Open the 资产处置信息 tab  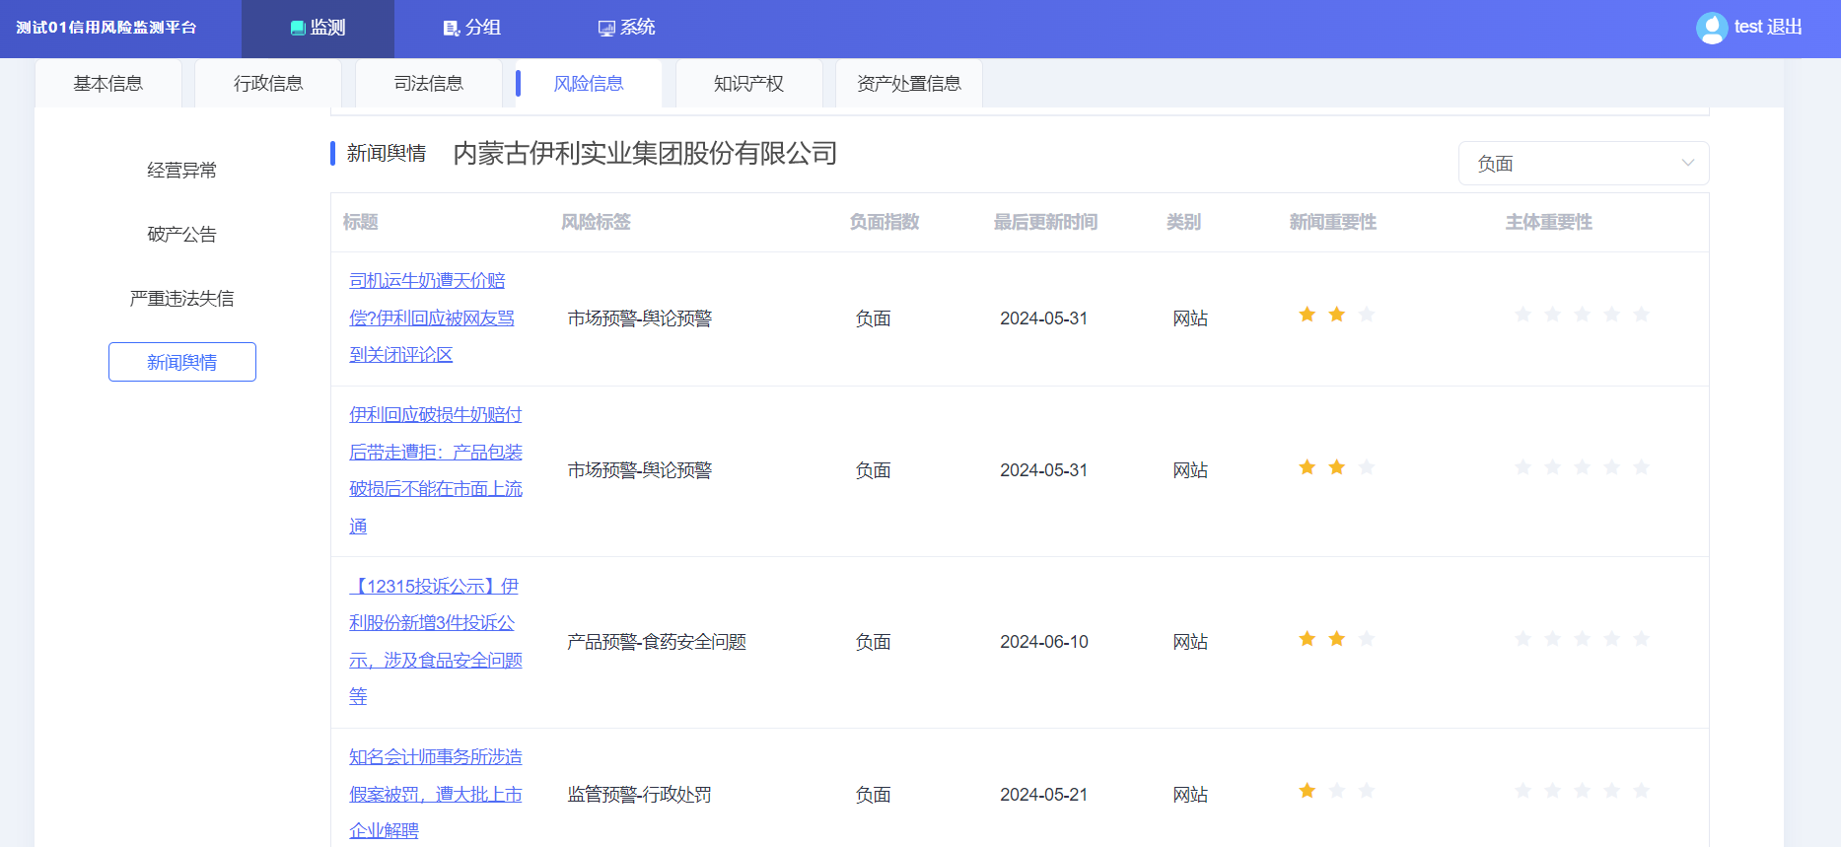click(x=909, y=84)
